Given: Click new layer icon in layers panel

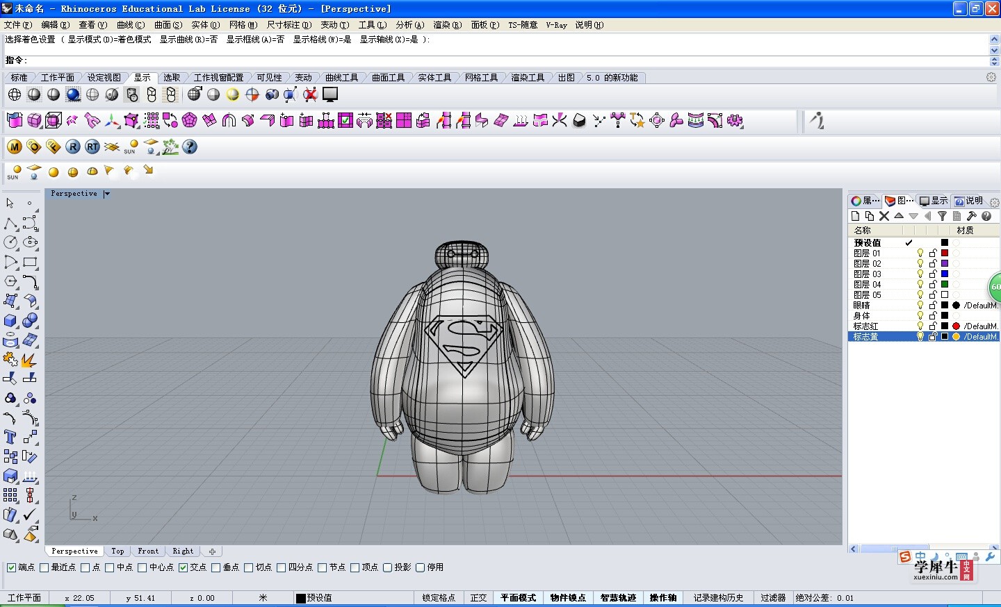Looking at the screenshot, I should tap(856, 216).
